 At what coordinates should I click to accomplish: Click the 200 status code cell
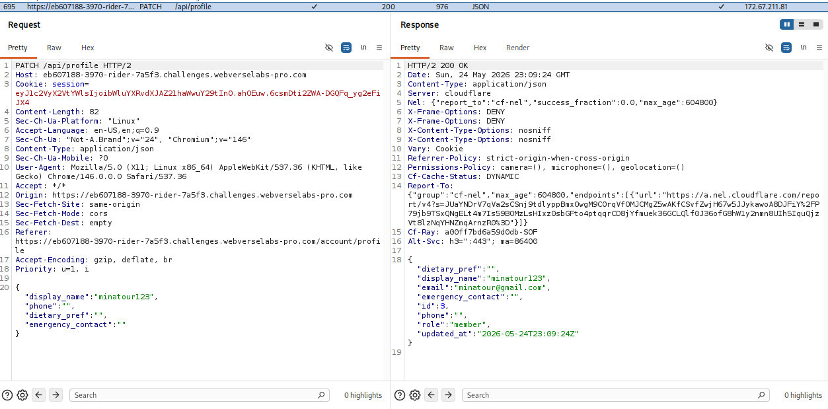pos(389,6)
